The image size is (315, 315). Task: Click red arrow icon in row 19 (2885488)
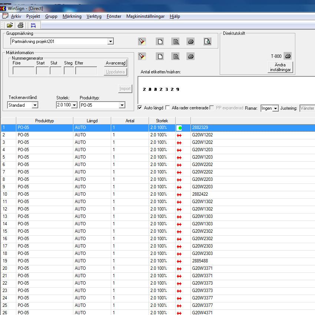point(179,261)
